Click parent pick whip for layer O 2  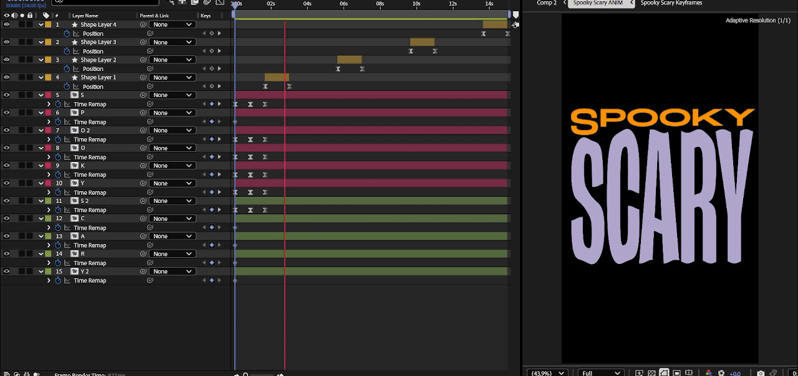(143, 131)
